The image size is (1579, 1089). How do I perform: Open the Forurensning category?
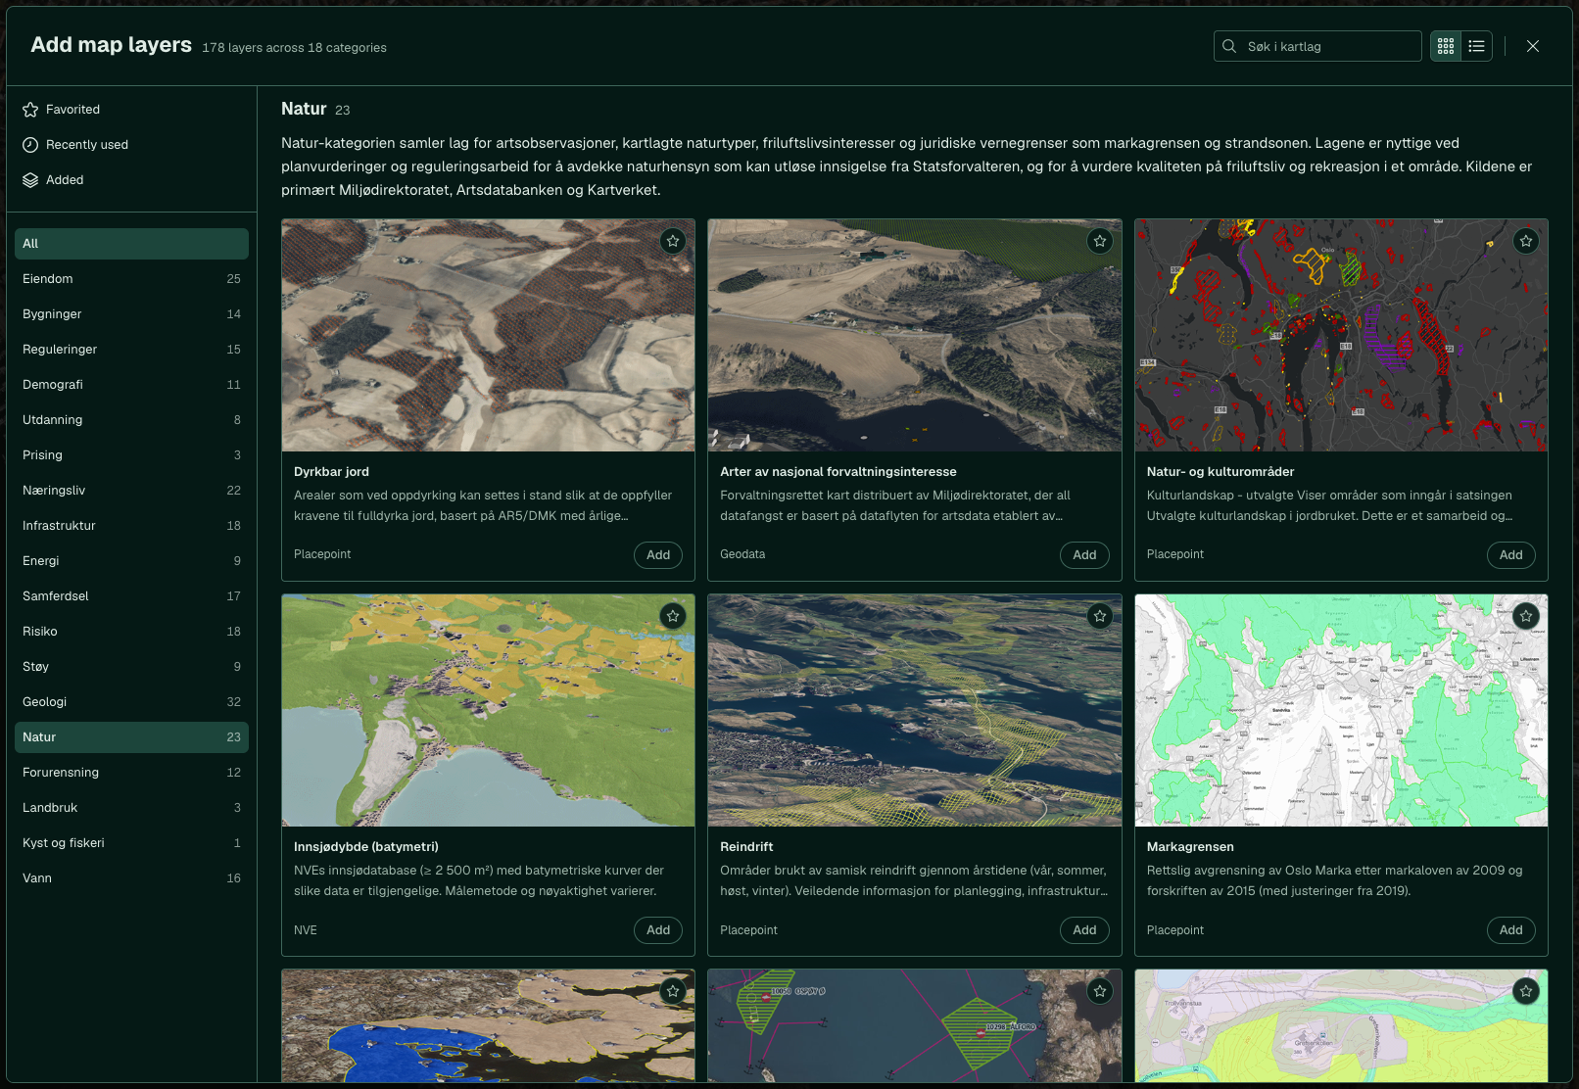[131, 773]
